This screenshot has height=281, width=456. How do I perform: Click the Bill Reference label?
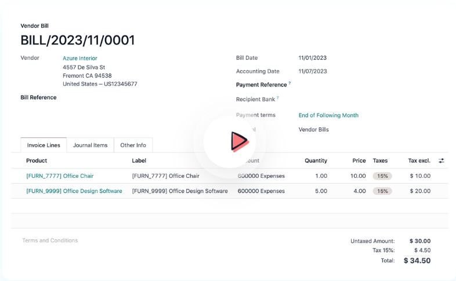click(x=38, y=97)
